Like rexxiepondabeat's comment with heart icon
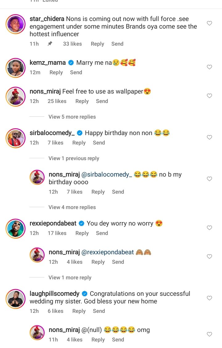This screenshot has width=222, height=348. tap(209, 228)
